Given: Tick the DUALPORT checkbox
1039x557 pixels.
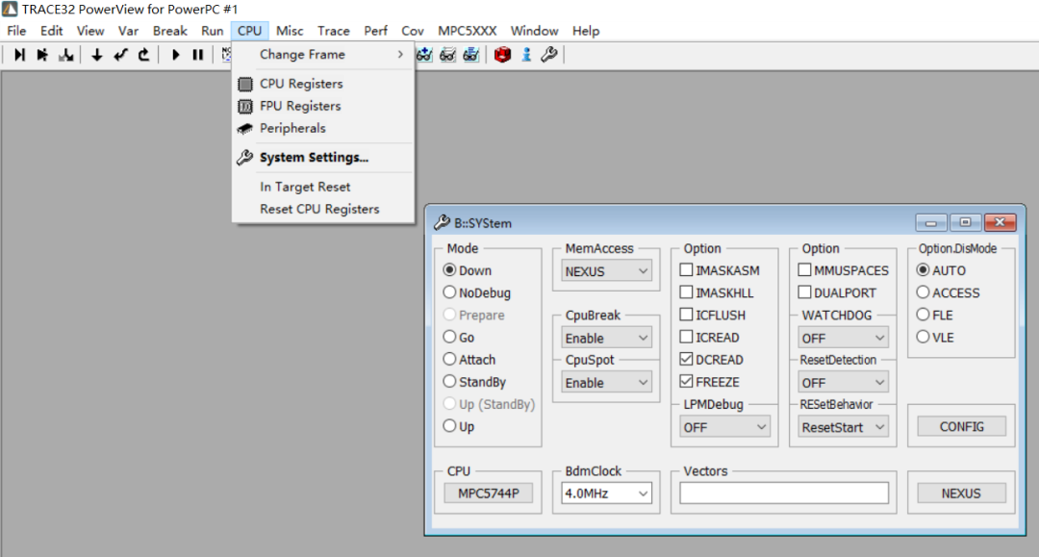Looking at the screenshot, I should (x=805, y=292).
